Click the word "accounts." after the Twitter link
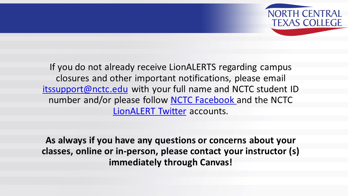 [x=209, y=111]
